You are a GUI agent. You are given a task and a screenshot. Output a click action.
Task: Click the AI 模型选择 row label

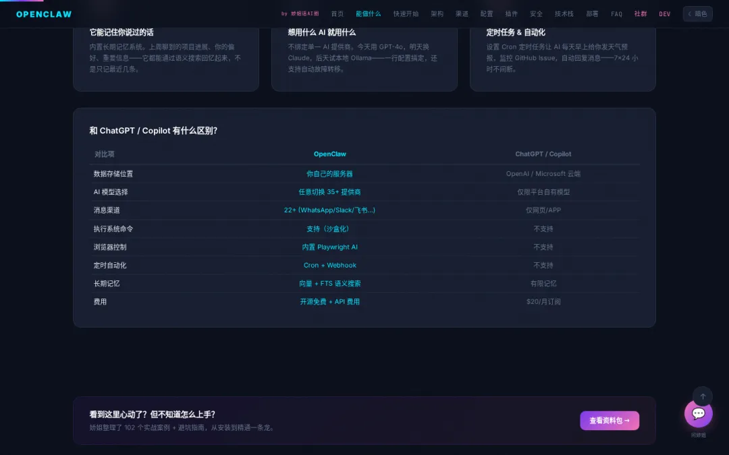(111, 191)
